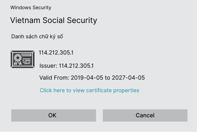Click the certificate icon
Screen dimensions: 197x132
[x=23, y=59]
